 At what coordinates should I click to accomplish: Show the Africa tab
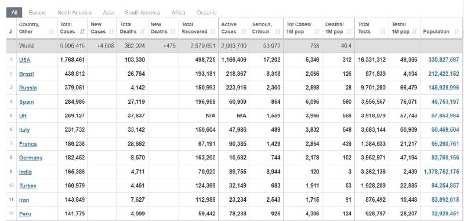[178, 12]
